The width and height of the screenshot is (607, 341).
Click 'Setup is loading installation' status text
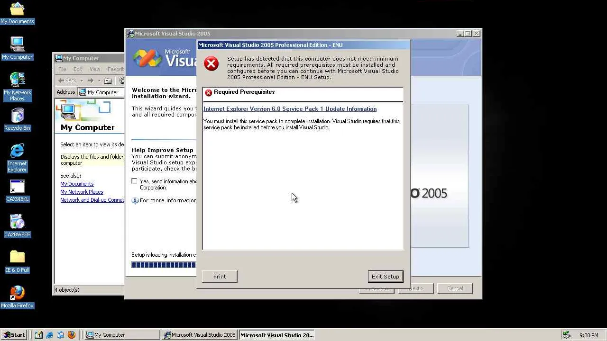(x=164, y=255)
